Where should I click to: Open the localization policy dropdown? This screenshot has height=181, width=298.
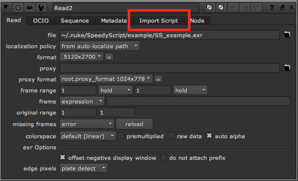pyautogui.click(x=100, y=46)
